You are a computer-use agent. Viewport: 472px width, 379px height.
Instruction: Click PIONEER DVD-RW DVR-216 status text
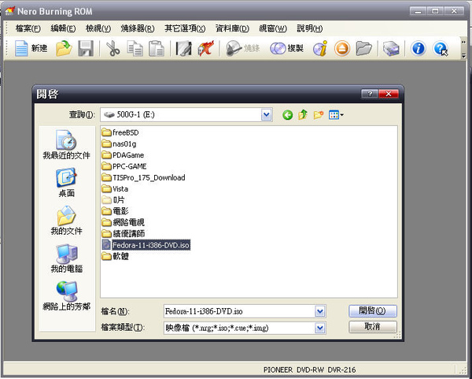click(309, 370)
